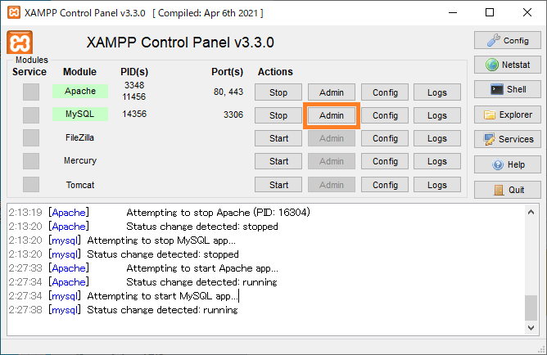The width and height of the screenshot is (547, 355).
Task: Toggle the Tomcat service checkbox
Action: [31, 184]
